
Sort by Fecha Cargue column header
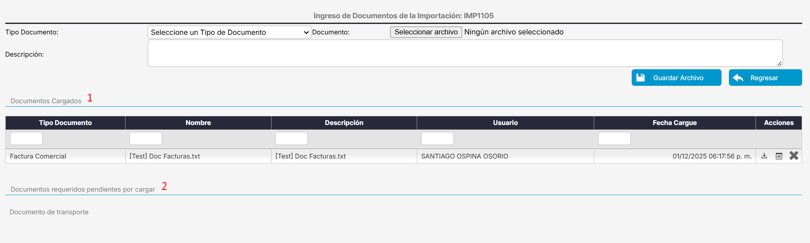tap(674, 123)
